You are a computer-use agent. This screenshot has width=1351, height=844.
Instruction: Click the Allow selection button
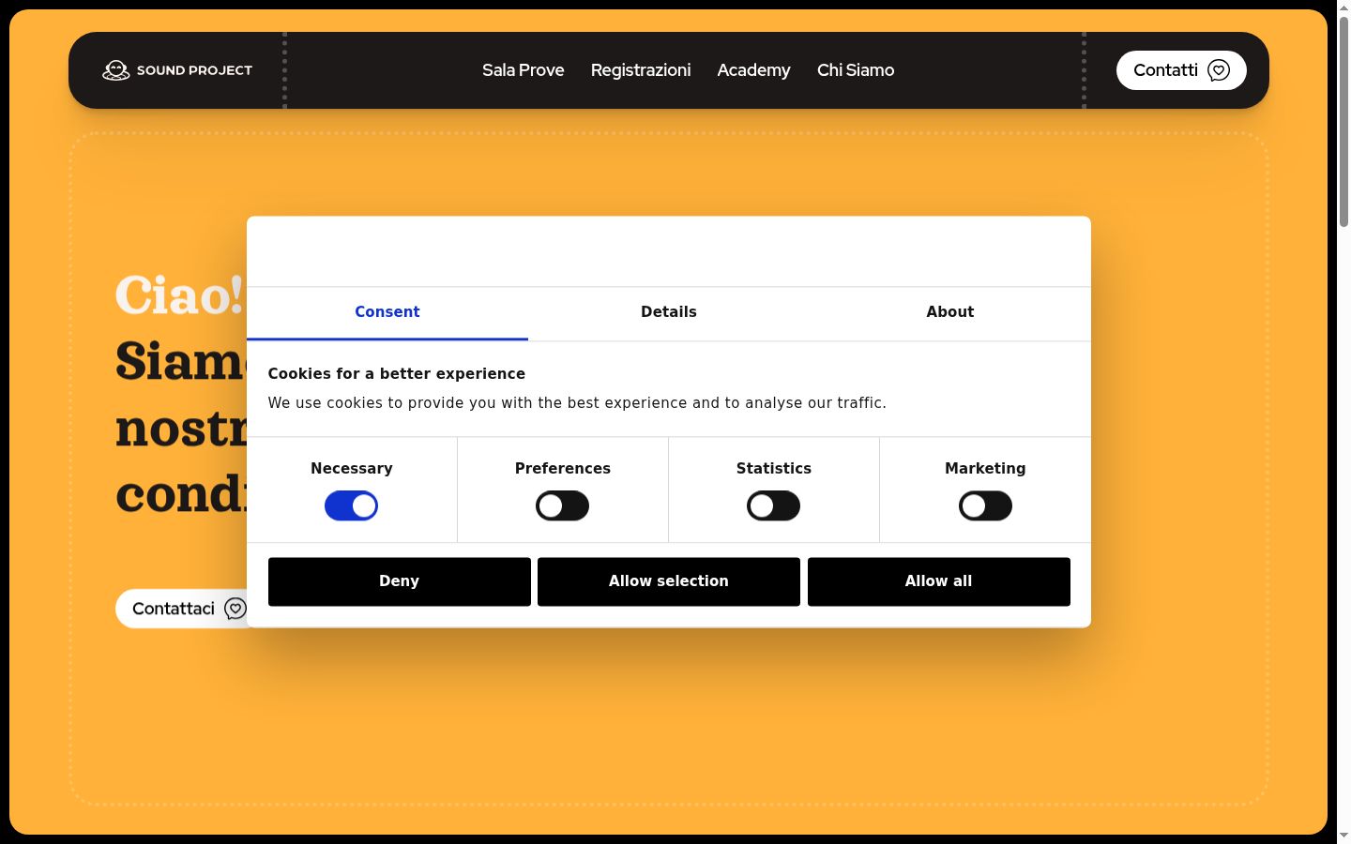click(669, 581)
